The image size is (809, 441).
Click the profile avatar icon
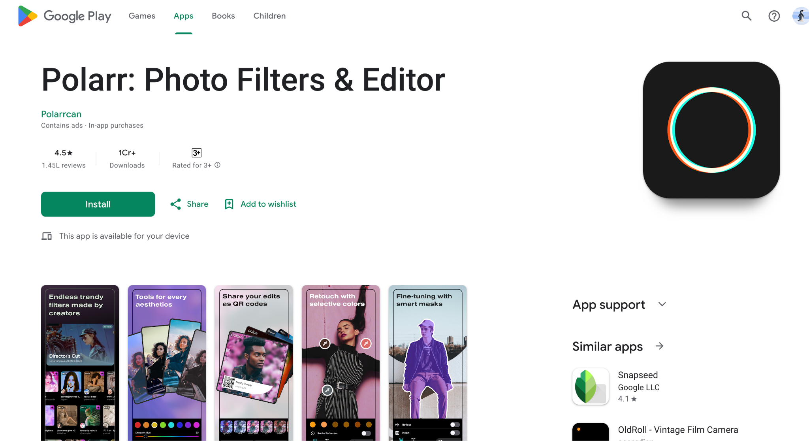[x=800, y=16]
